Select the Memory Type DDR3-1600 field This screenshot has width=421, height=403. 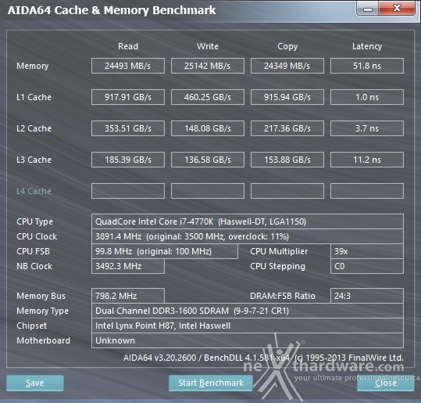tap(248, 311)
